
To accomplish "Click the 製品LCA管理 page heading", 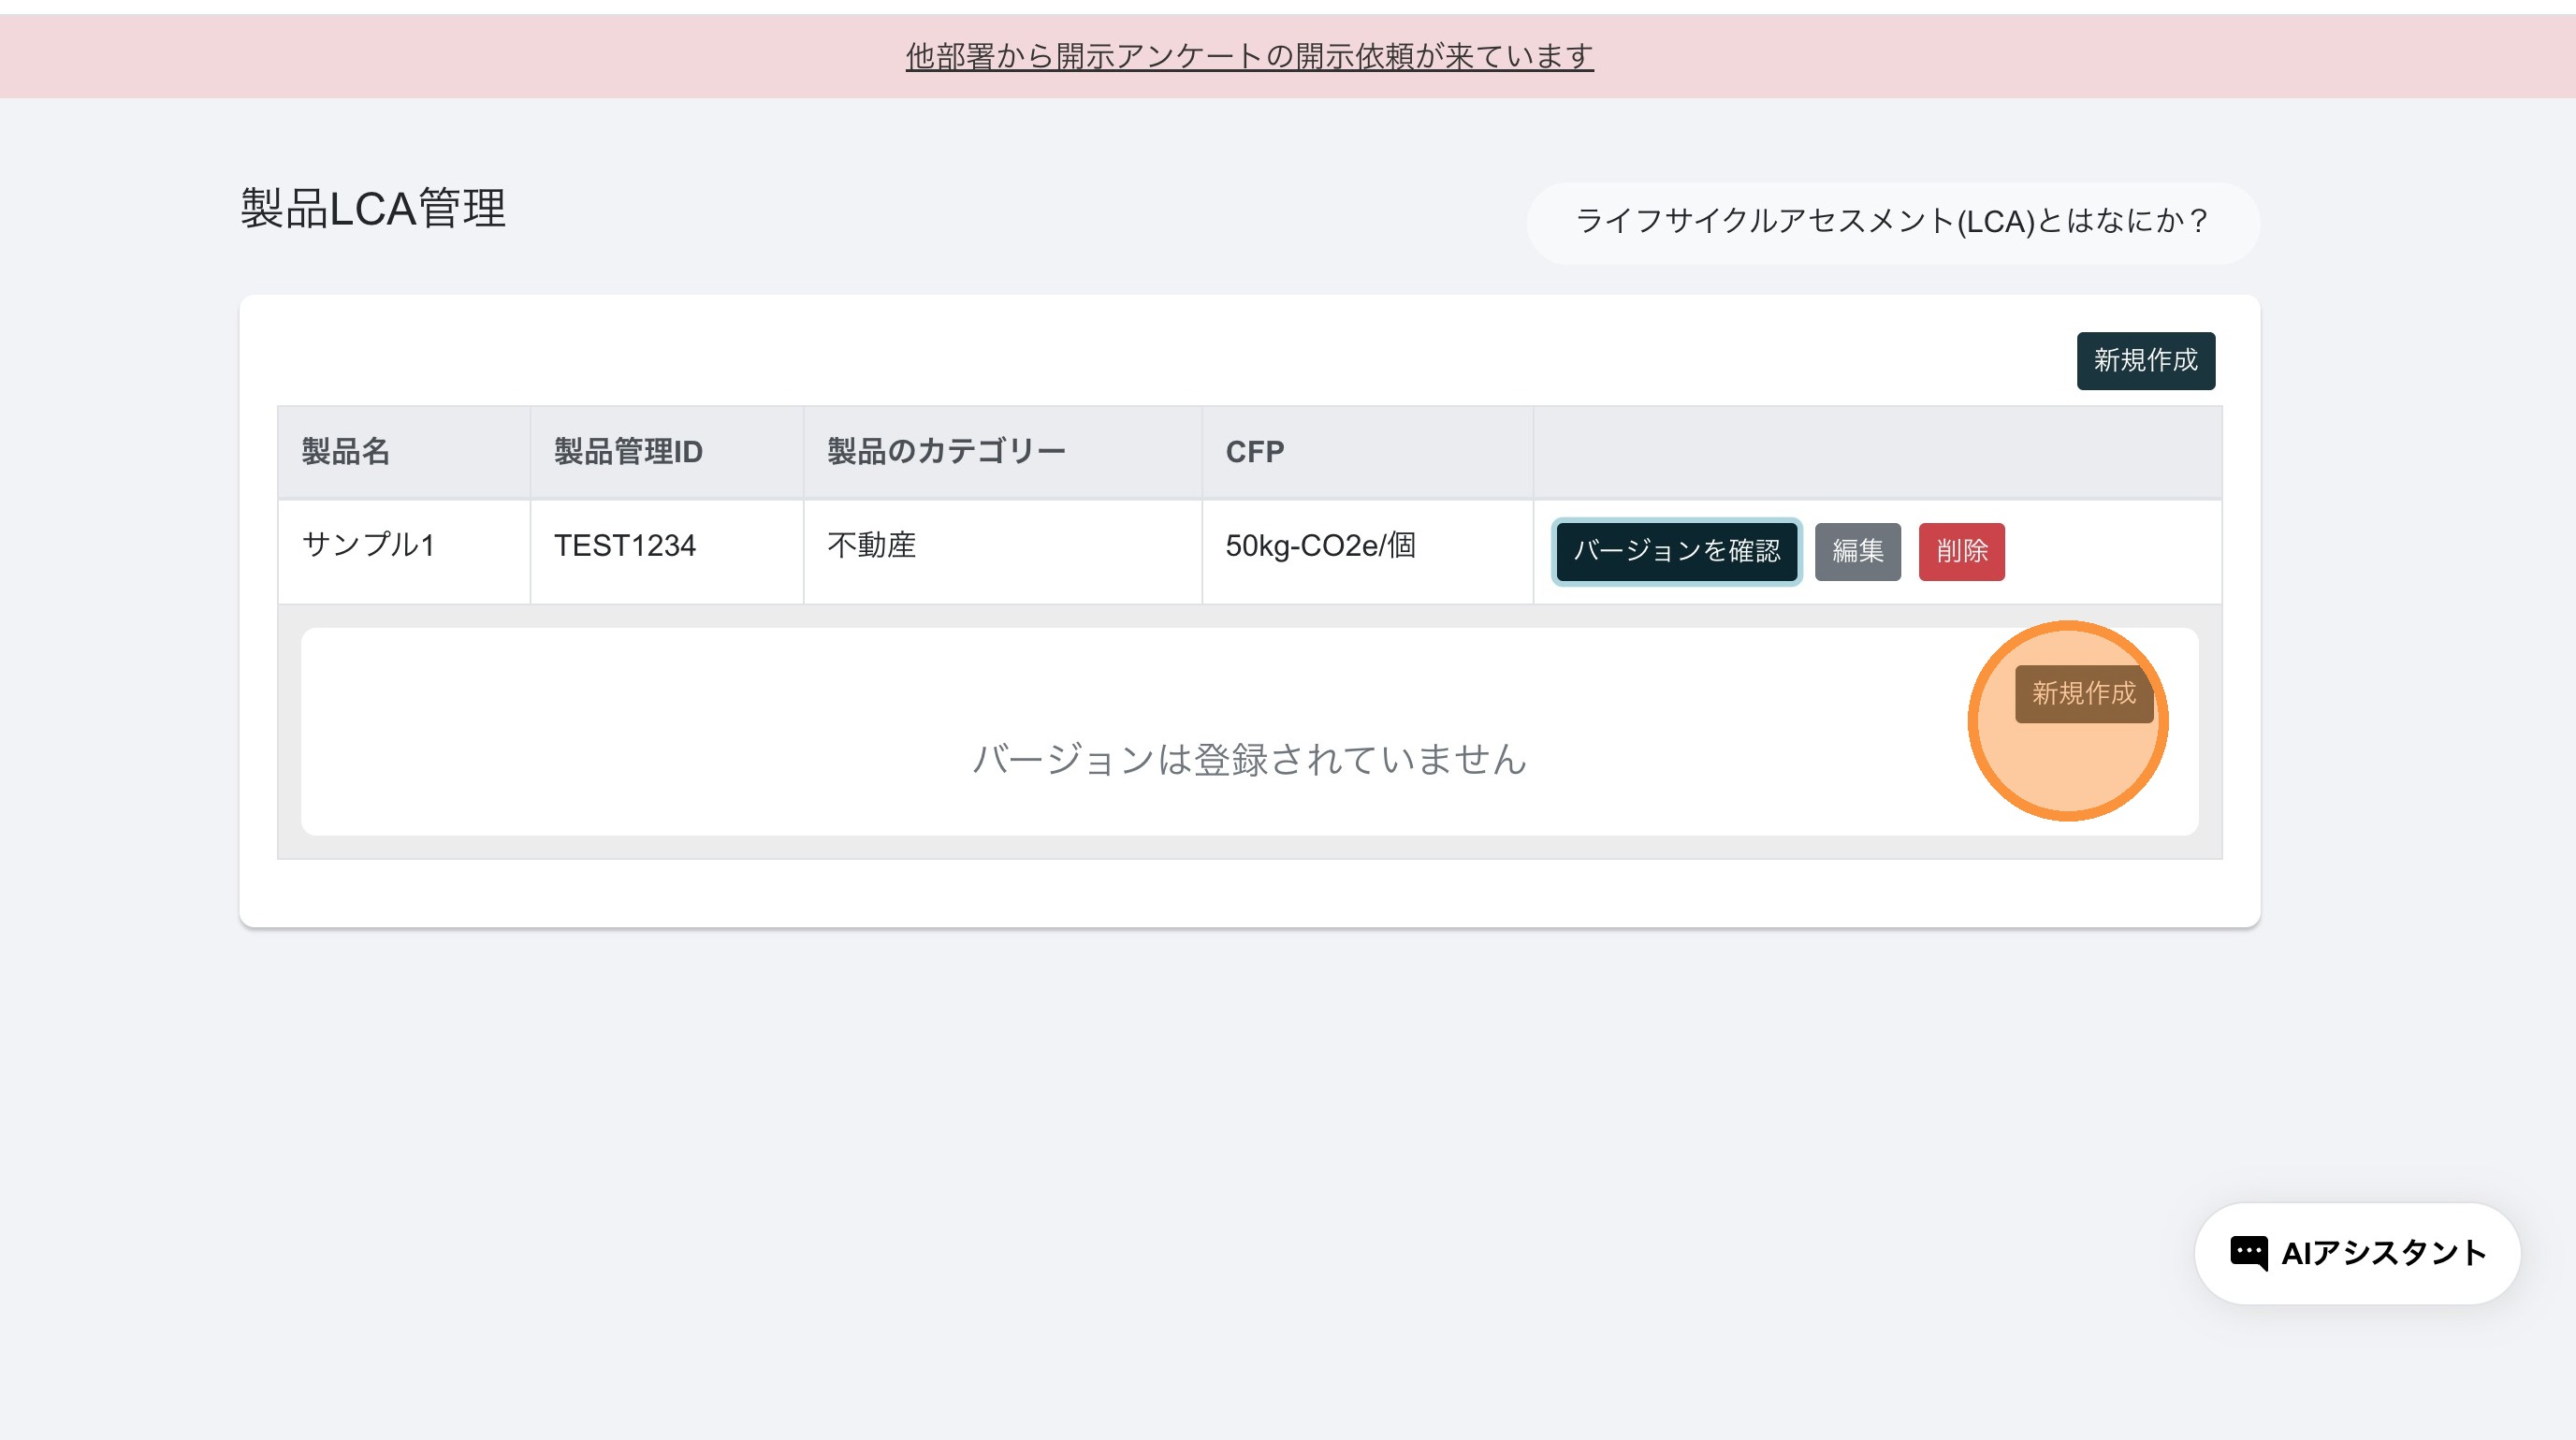I will [x=373, y=209].
